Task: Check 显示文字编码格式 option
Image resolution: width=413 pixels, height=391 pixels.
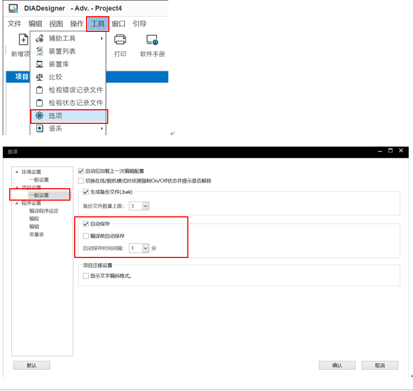Action: pyautogui.click(x=86, y=276)
